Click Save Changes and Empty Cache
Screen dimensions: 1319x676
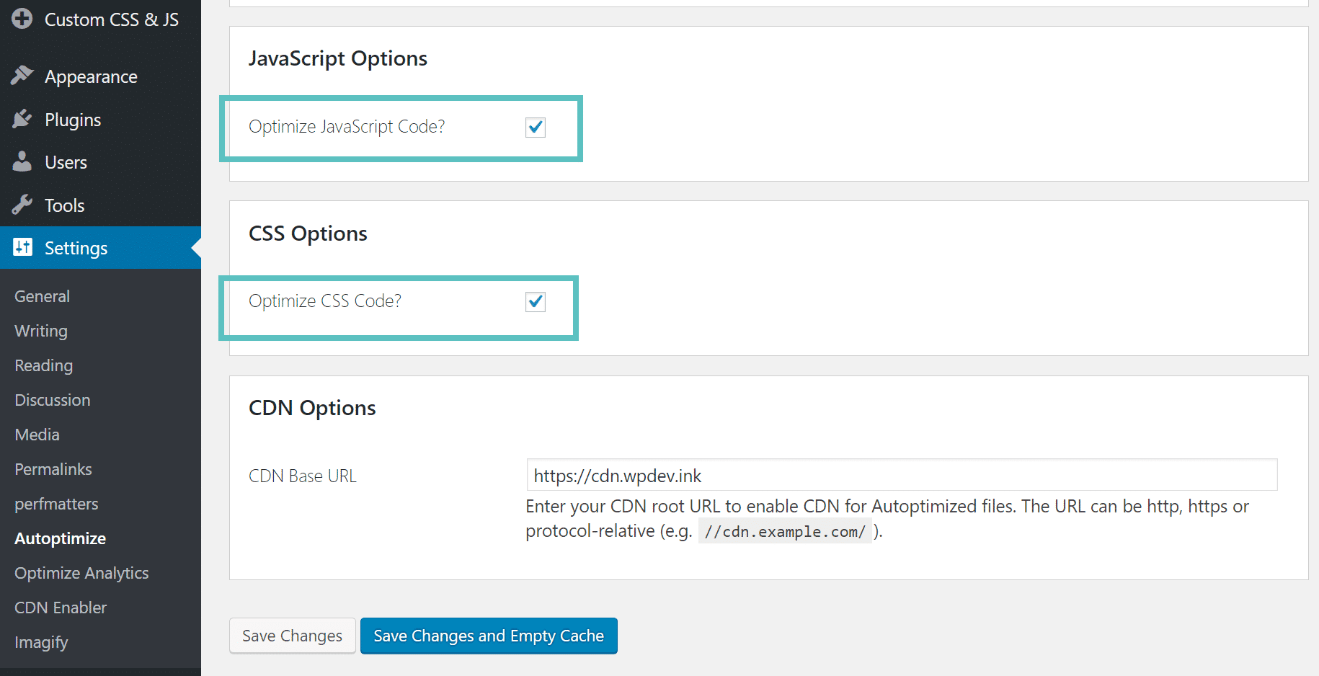489,636
